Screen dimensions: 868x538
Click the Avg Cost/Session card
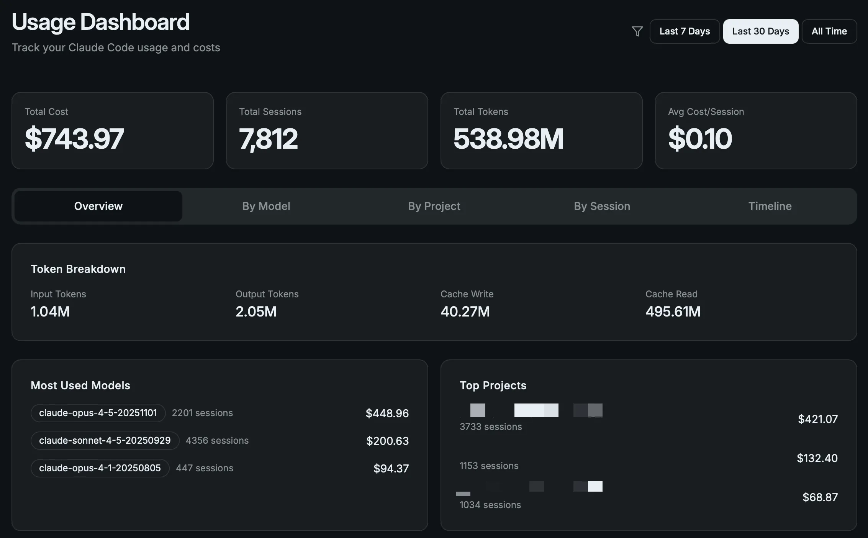(756, 131)
